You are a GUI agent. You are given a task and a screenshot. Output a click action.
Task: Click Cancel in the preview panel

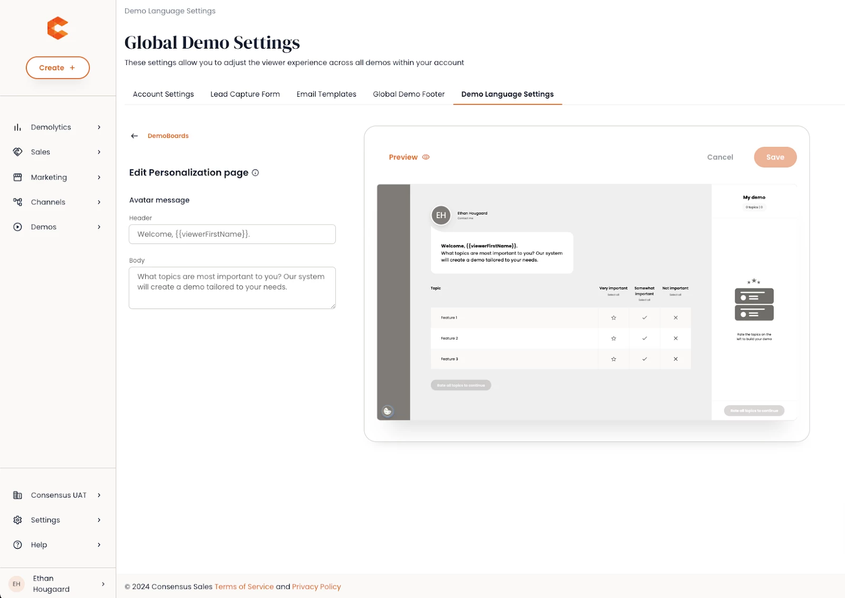point(720,157)
